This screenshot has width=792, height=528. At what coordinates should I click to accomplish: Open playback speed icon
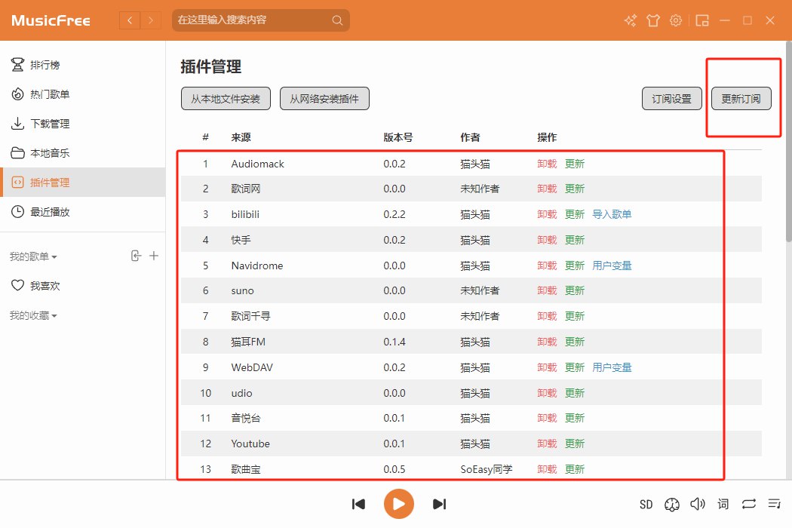[x=672, y=505]
